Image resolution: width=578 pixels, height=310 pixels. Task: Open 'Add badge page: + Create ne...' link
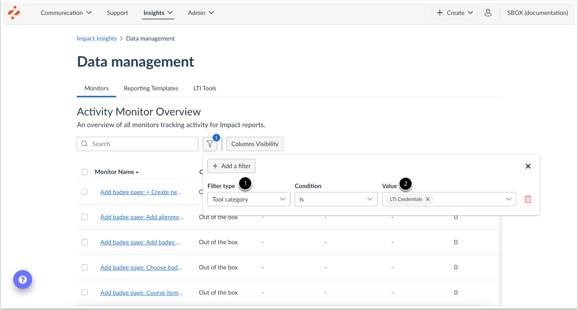141,192
